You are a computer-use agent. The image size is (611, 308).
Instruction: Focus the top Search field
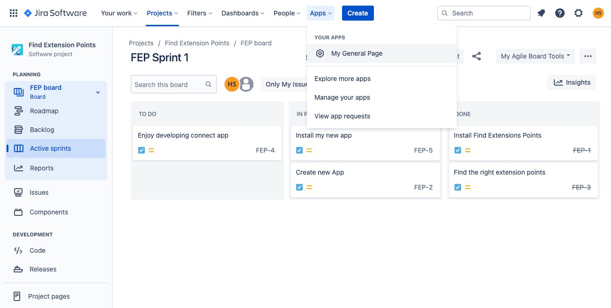(484, 13)
